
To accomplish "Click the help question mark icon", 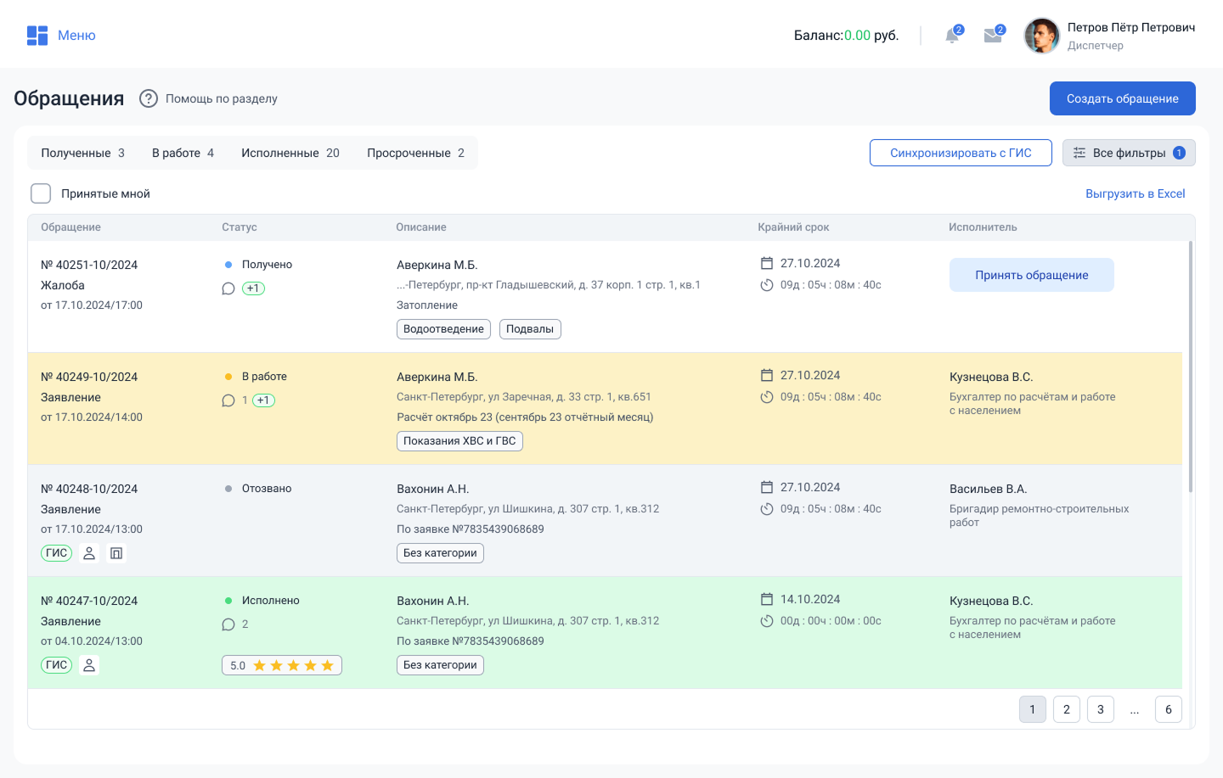I will 149,98.
